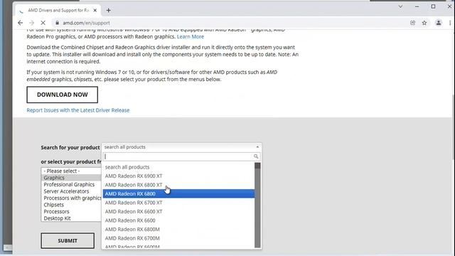Click the forward navigation arrow

coord(31,23)
